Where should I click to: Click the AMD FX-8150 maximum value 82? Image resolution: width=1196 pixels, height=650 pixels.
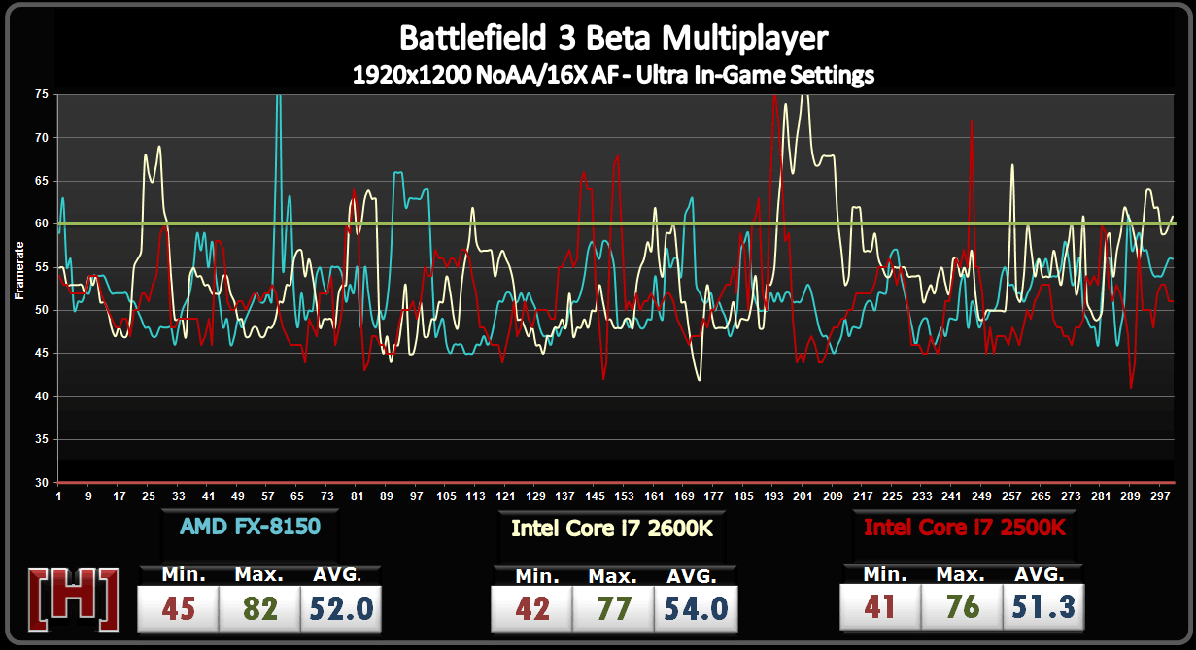(x=259, y=608)
